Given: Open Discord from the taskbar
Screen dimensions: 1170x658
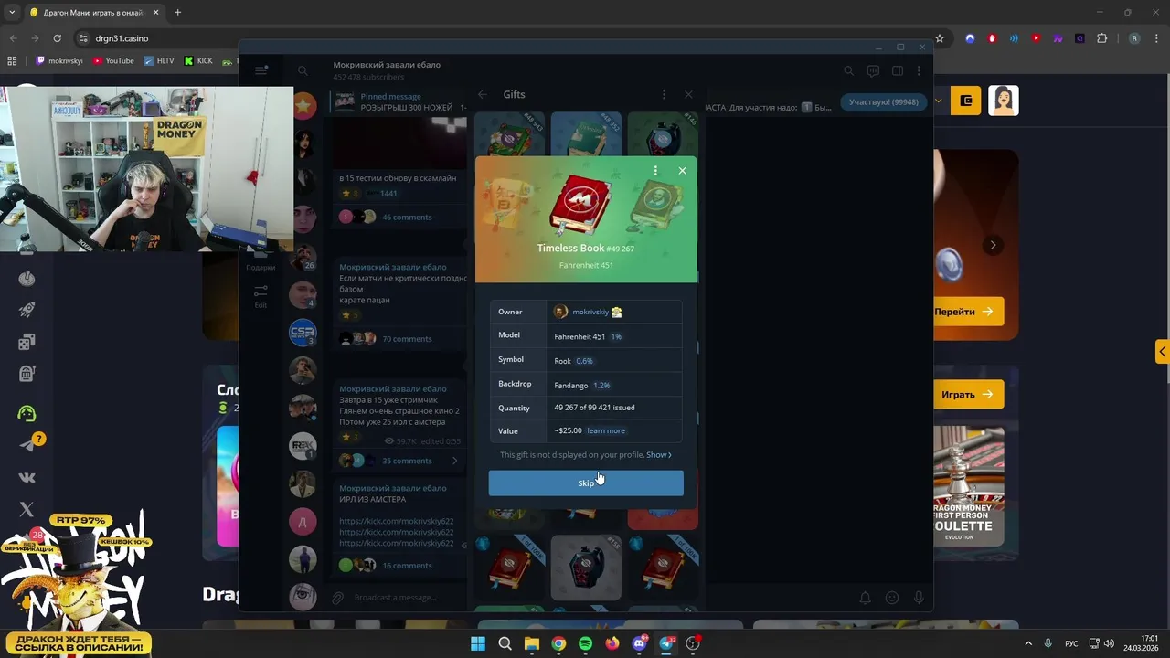Looking at the screenshot, I should pyautogui.click(x=639, y=643).
